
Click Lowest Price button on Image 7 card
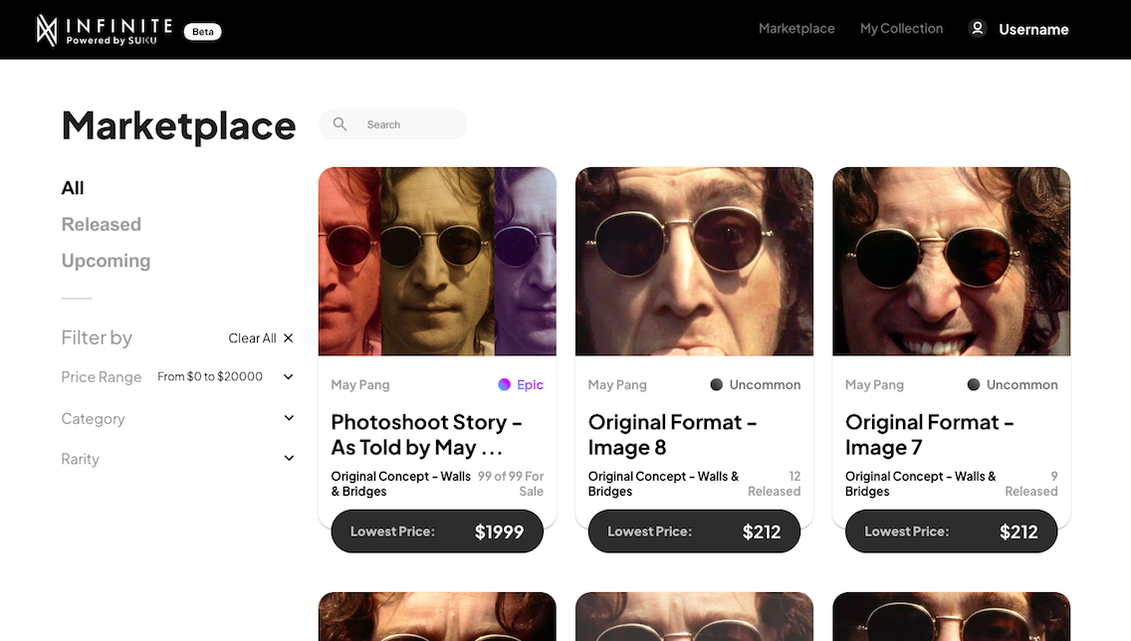[952, 532]
